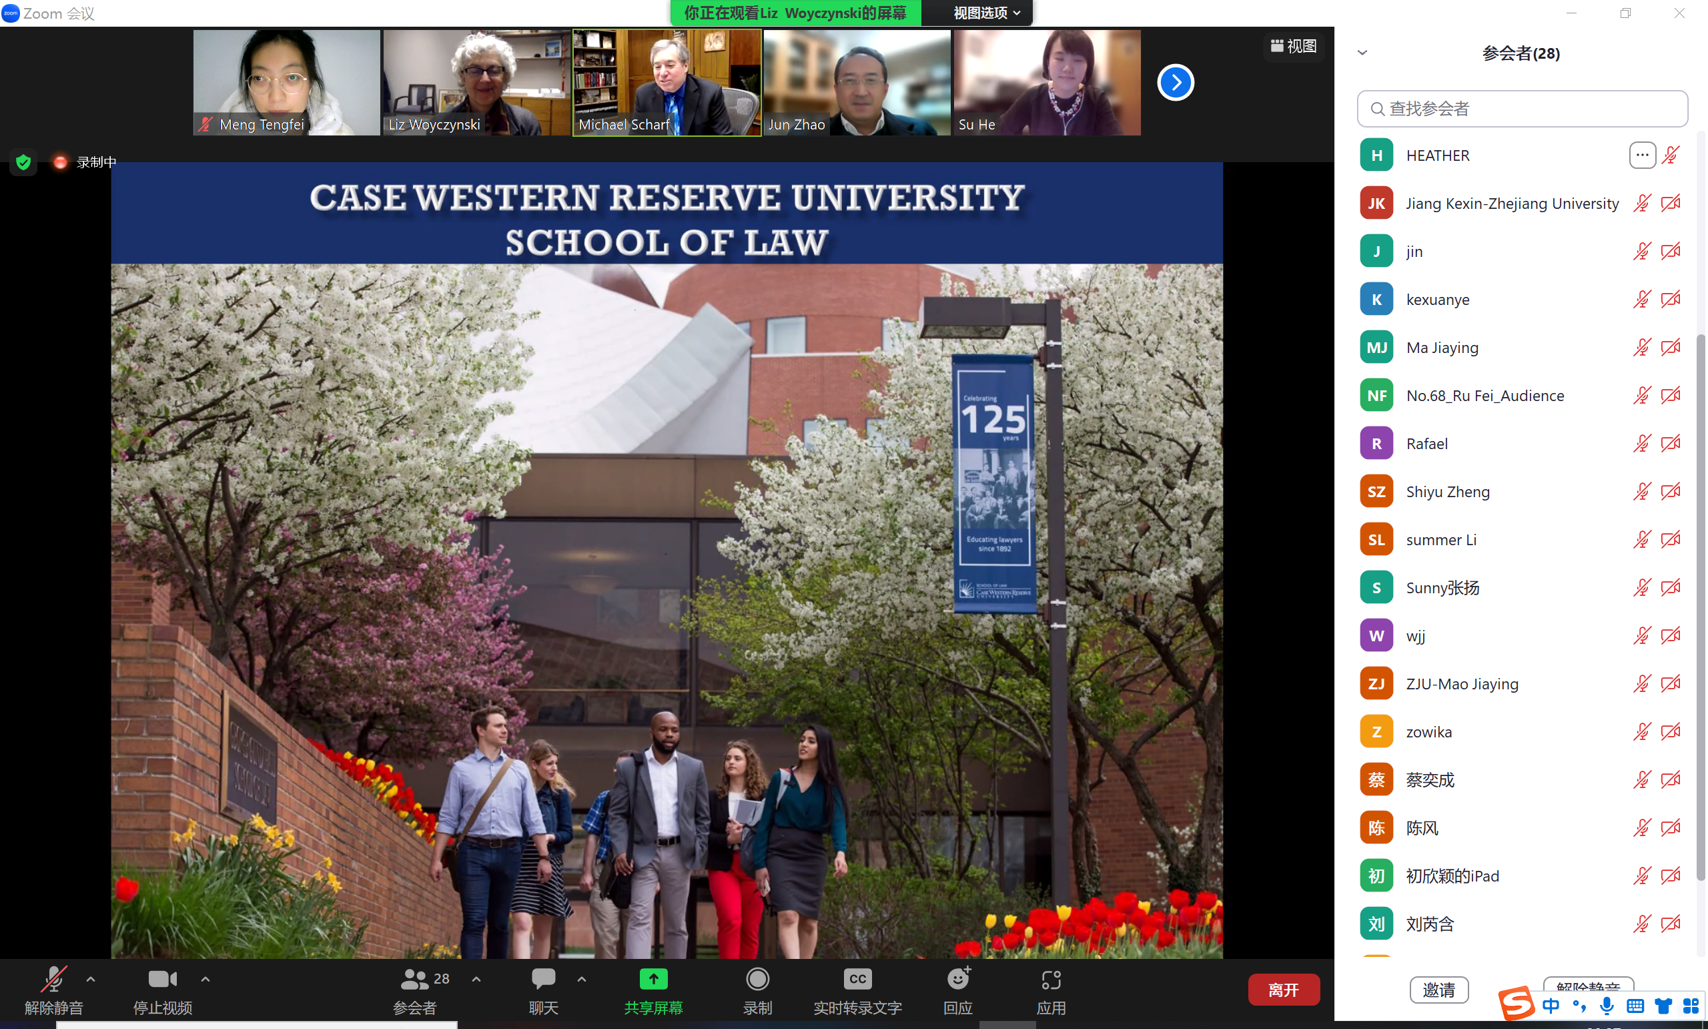Click the IME microphone voice input icon
Image resolution: width=1708 pixels, height=1029 pixels.
point(1607,1006)
